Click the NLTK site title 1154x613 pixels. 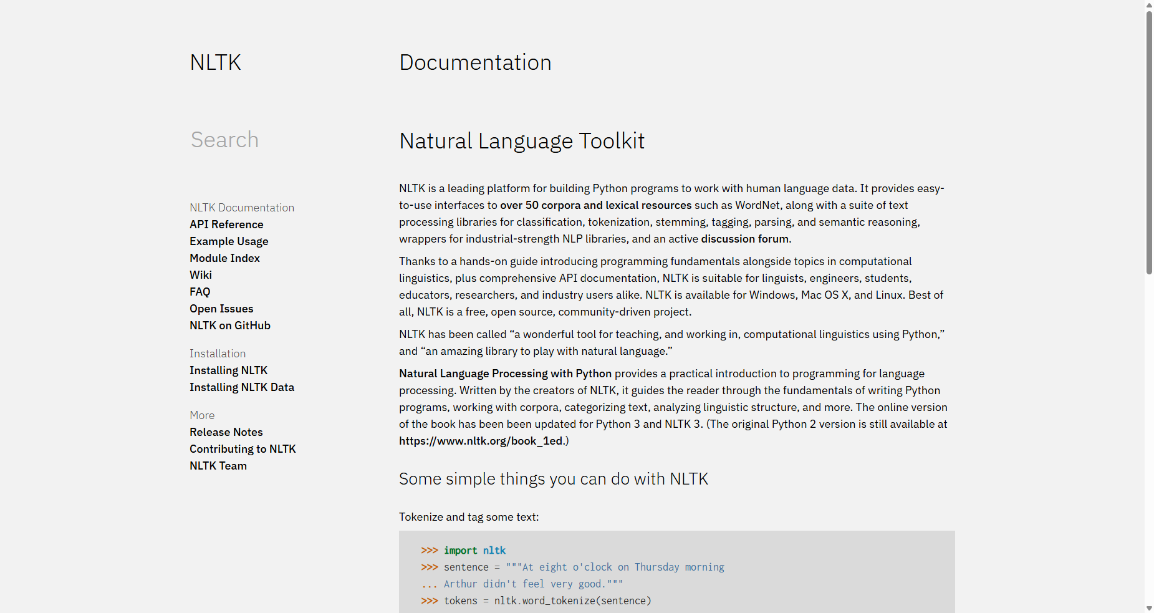[x=215, y=62]
